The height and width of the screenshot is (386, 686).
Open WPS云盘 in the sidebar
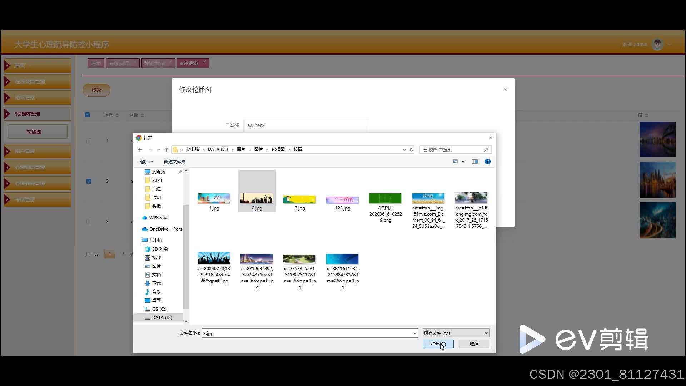[x=158, y=217]
